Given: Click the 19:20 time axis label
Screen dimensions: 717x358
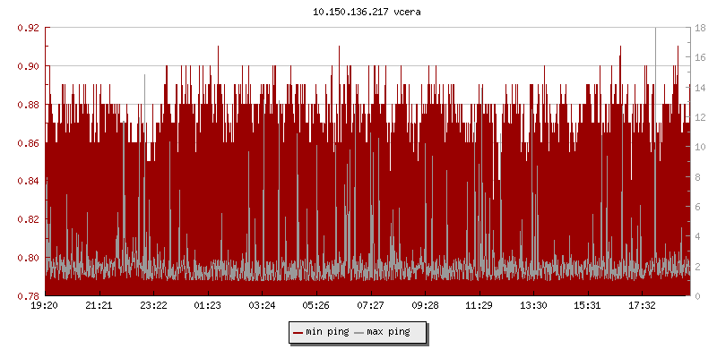Looking at the screenshot, I should tap(45, 306).
